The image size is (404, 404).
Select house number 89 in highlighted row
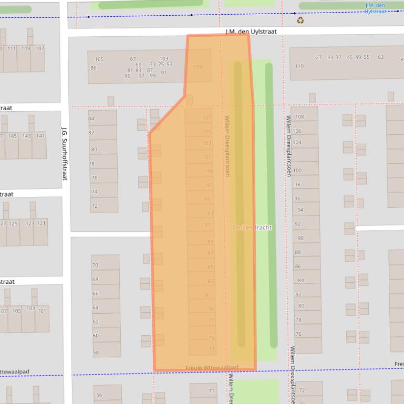tap(211, 242)
